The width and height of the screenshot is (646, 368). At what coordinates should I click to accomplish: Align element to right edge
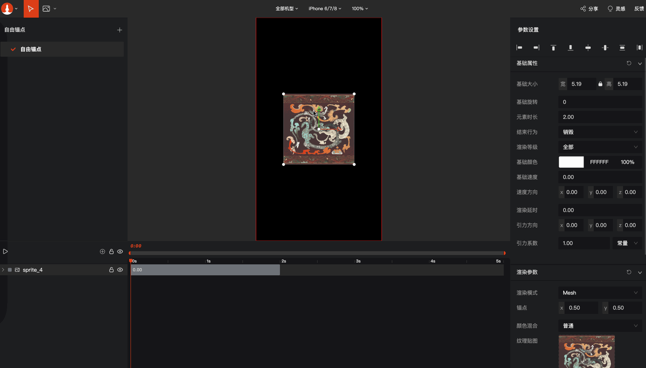[537, 48]
